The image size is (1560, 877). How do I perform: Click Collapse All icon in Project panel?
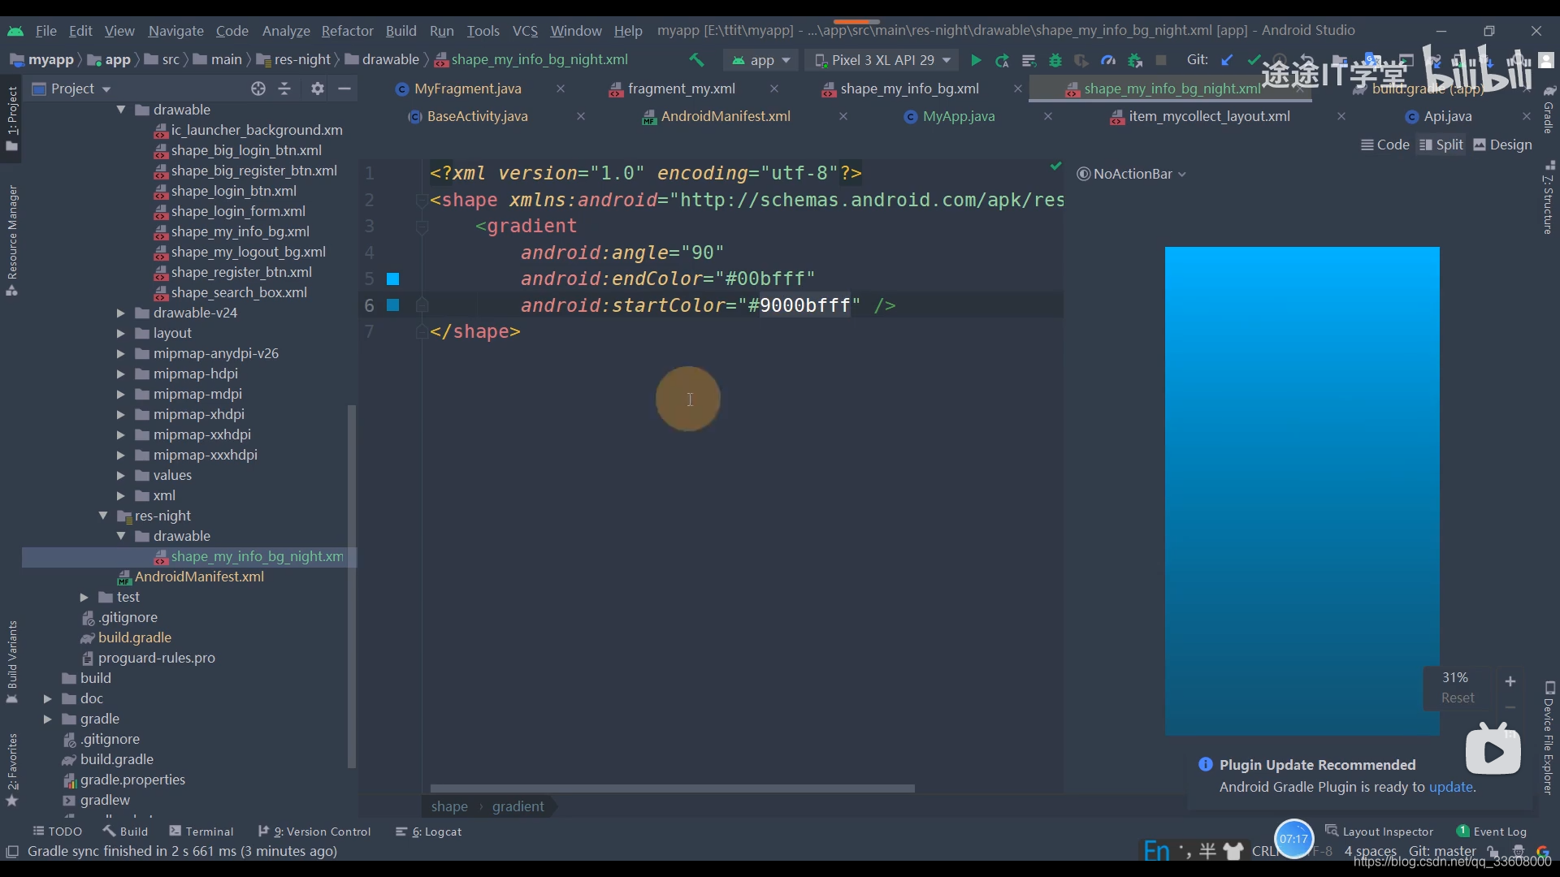click(x=284, y=89)
